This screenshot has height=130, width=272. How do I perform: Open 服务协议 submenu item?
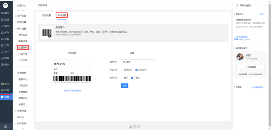point(23,98)
